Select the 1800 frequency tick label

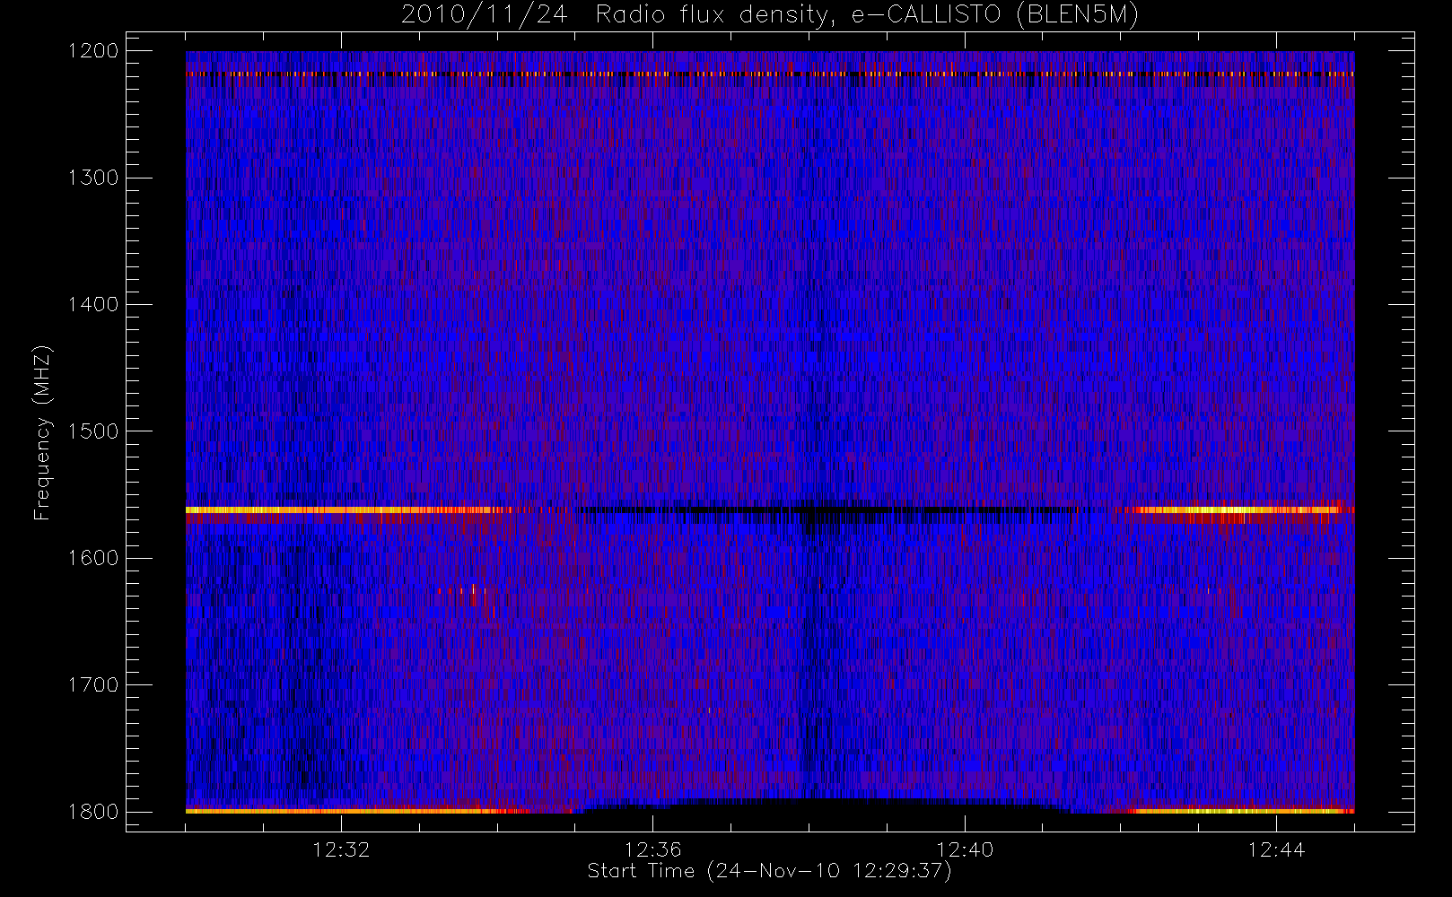coord(93,812)
